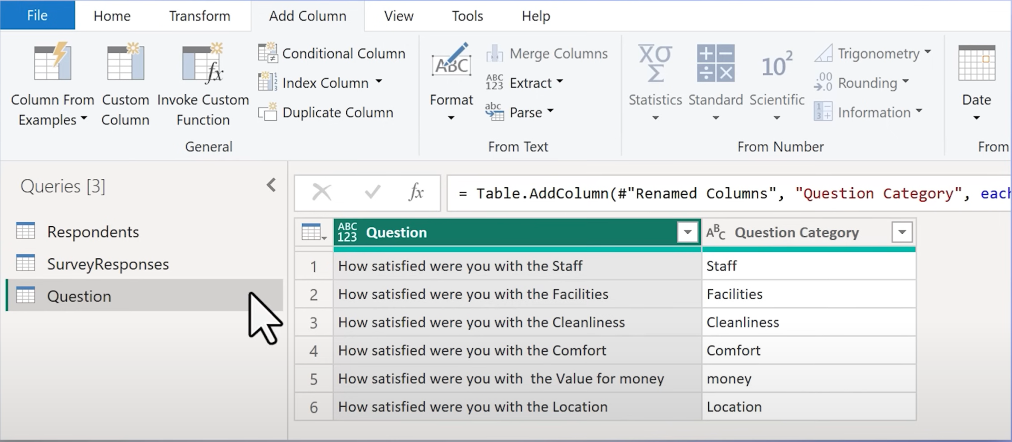Open the File tab

click(37, 15)
